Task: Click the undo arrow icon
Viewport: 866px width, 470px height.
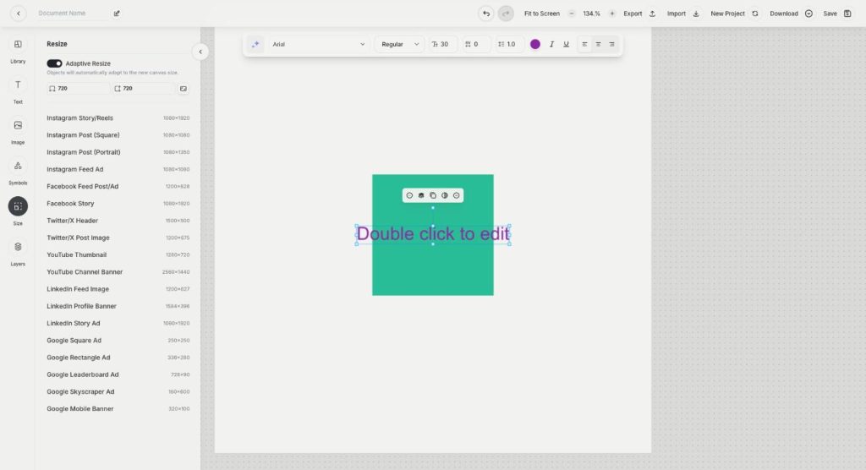Action: click(486, 14)
